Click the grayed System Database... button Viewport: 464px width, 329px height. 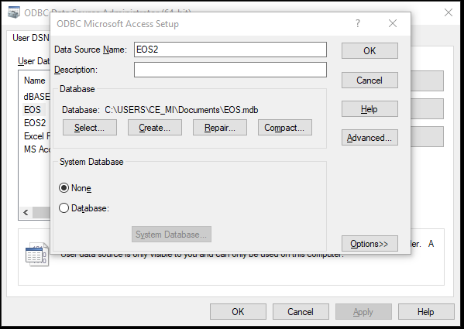(171, 235)
